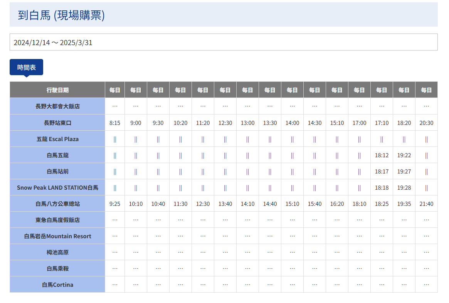Screen dimensions: 449x303
Task: Click the 白馬五龍 stop row header
Action: [57, 155]
